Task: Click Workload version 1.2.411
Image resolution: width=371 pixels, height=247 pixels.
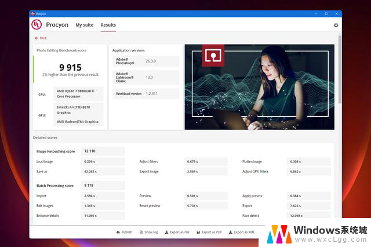Action: (x=146, y=94)
